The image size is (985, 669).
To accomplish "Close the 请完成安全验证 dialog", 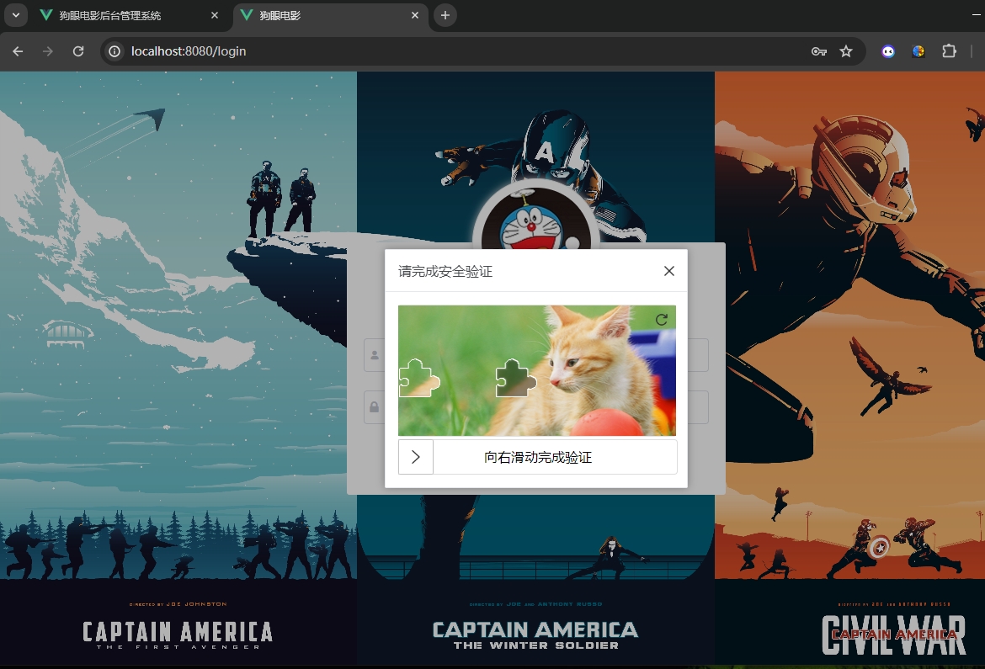I will click(669, 271).
